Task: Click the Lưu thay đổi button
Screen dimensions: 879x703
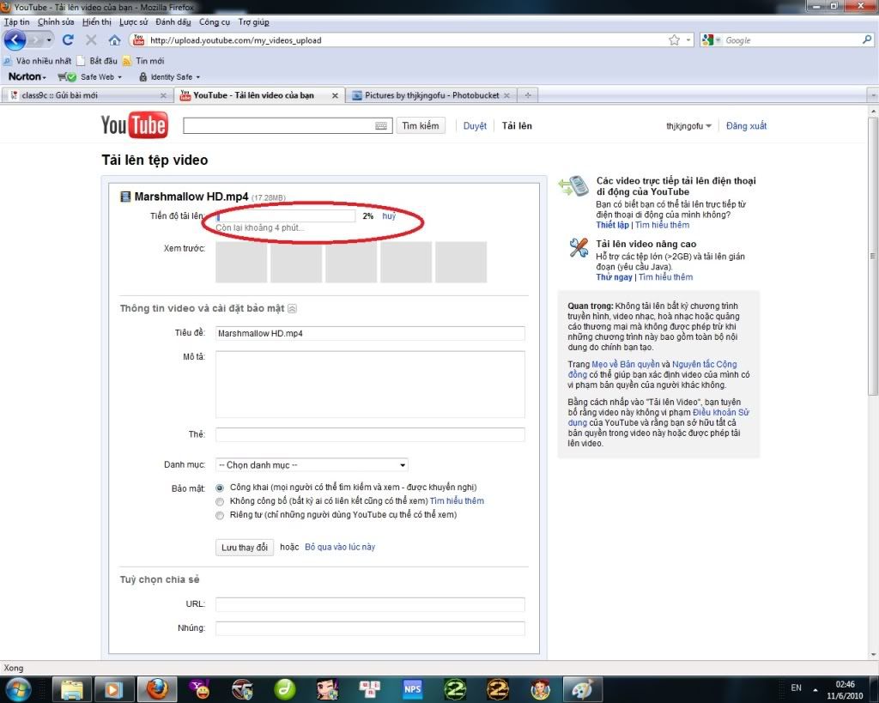Action: (x=245, y=547)
